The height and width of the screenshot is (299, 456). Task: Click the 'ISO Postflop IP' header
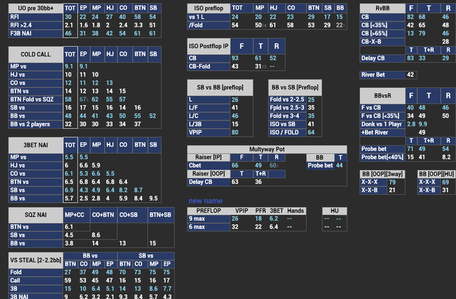coord(208,46)
